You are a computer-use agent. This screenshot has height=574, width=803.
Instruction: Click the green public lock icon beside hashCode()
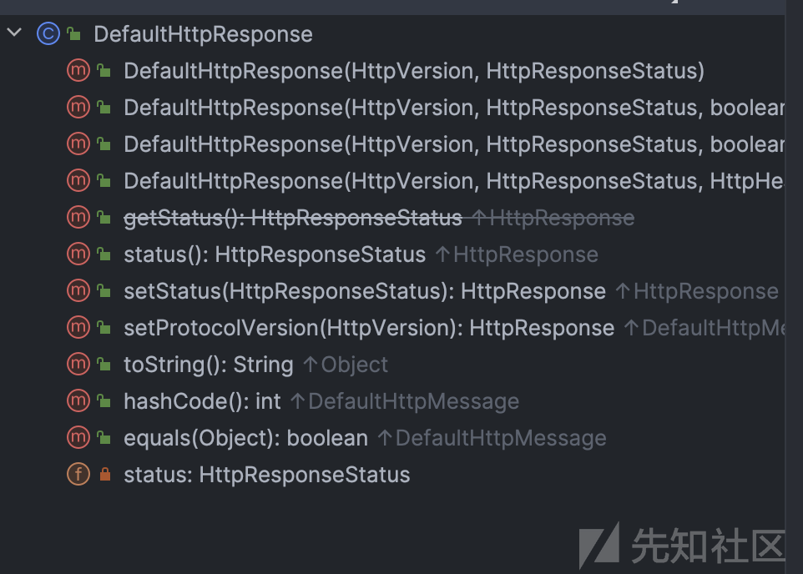coord(104,401)
